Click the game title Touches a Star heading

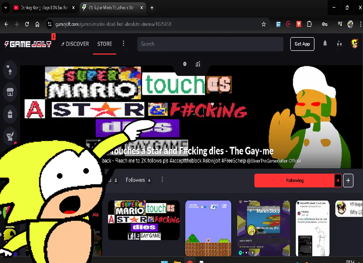click(x=192, y=151)
